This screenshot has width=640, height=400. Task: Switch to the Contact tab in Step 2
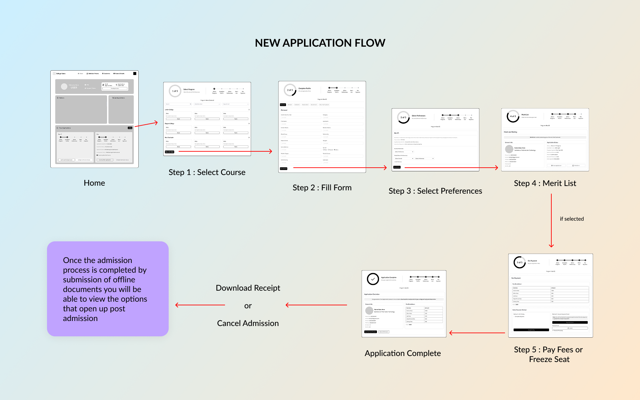coord(290,105)
